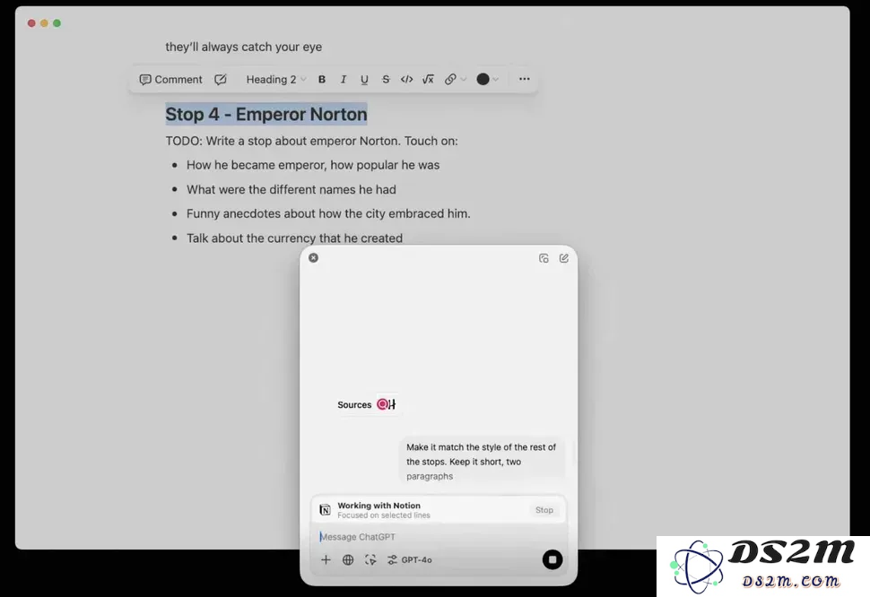Start a new chat with compose icon

click(x=564, y=258)
